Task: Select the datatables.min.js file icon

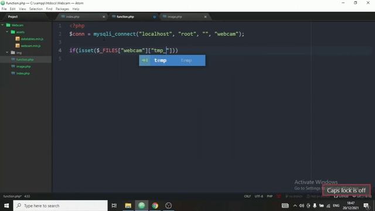Action: pos(18,39)
